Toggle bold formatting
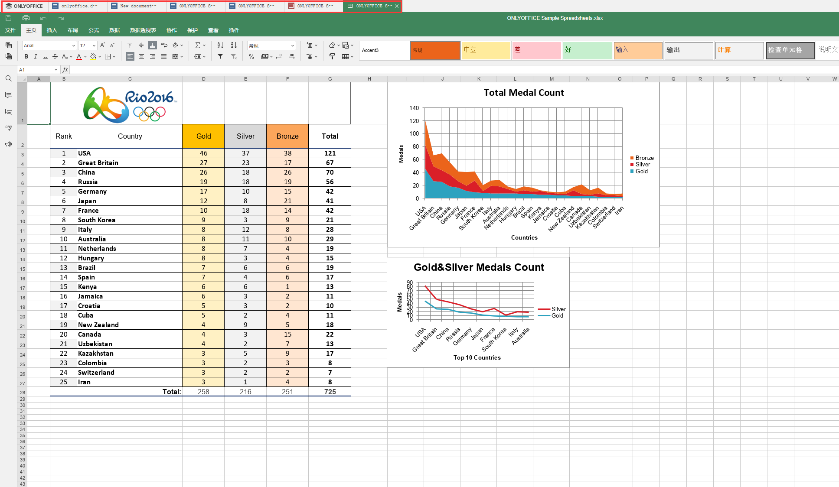 [26, 56]
